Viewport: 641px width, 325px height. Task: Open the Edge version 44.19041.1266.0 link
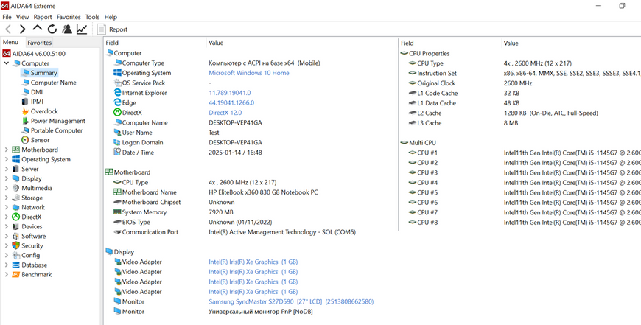(x=231, y=102)
